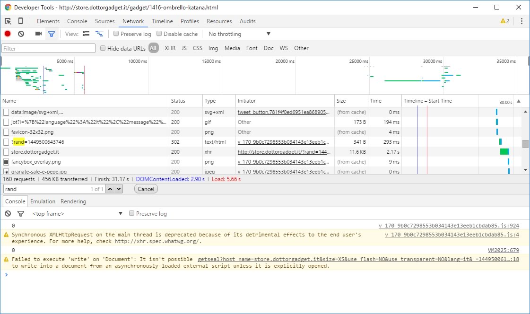
Task: Open the VM2025:679 source link
Action: coord(504,250)
